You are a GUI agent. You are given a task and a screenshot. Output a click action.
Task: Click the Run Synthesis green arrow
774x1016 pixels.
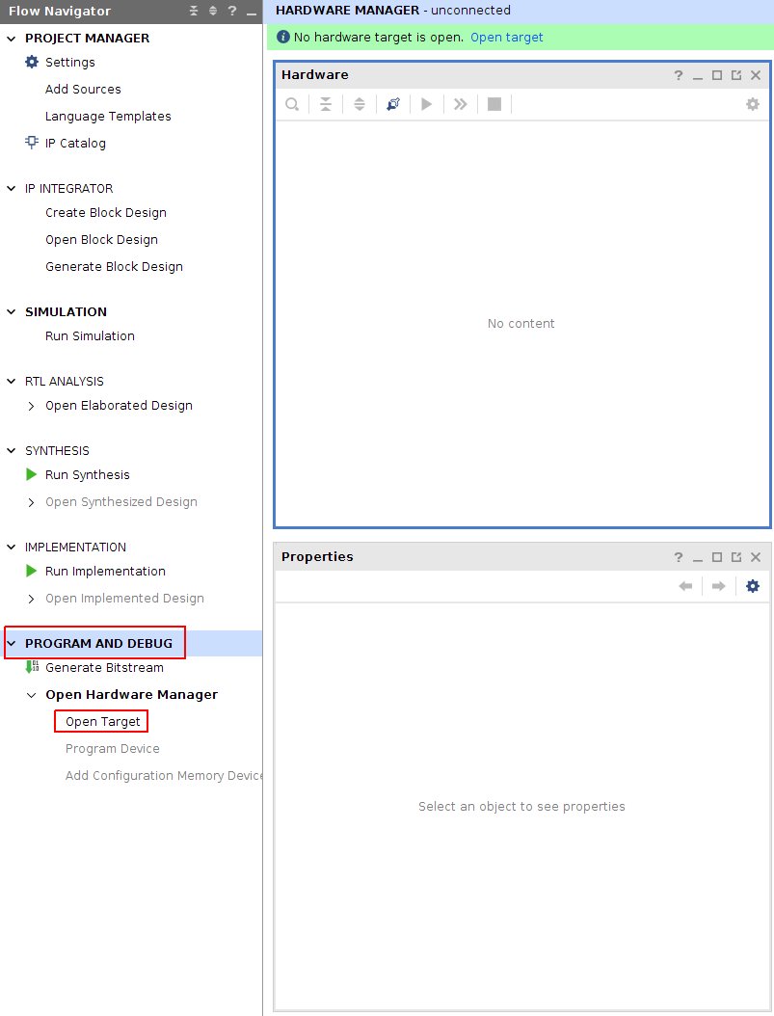point(31,474)
